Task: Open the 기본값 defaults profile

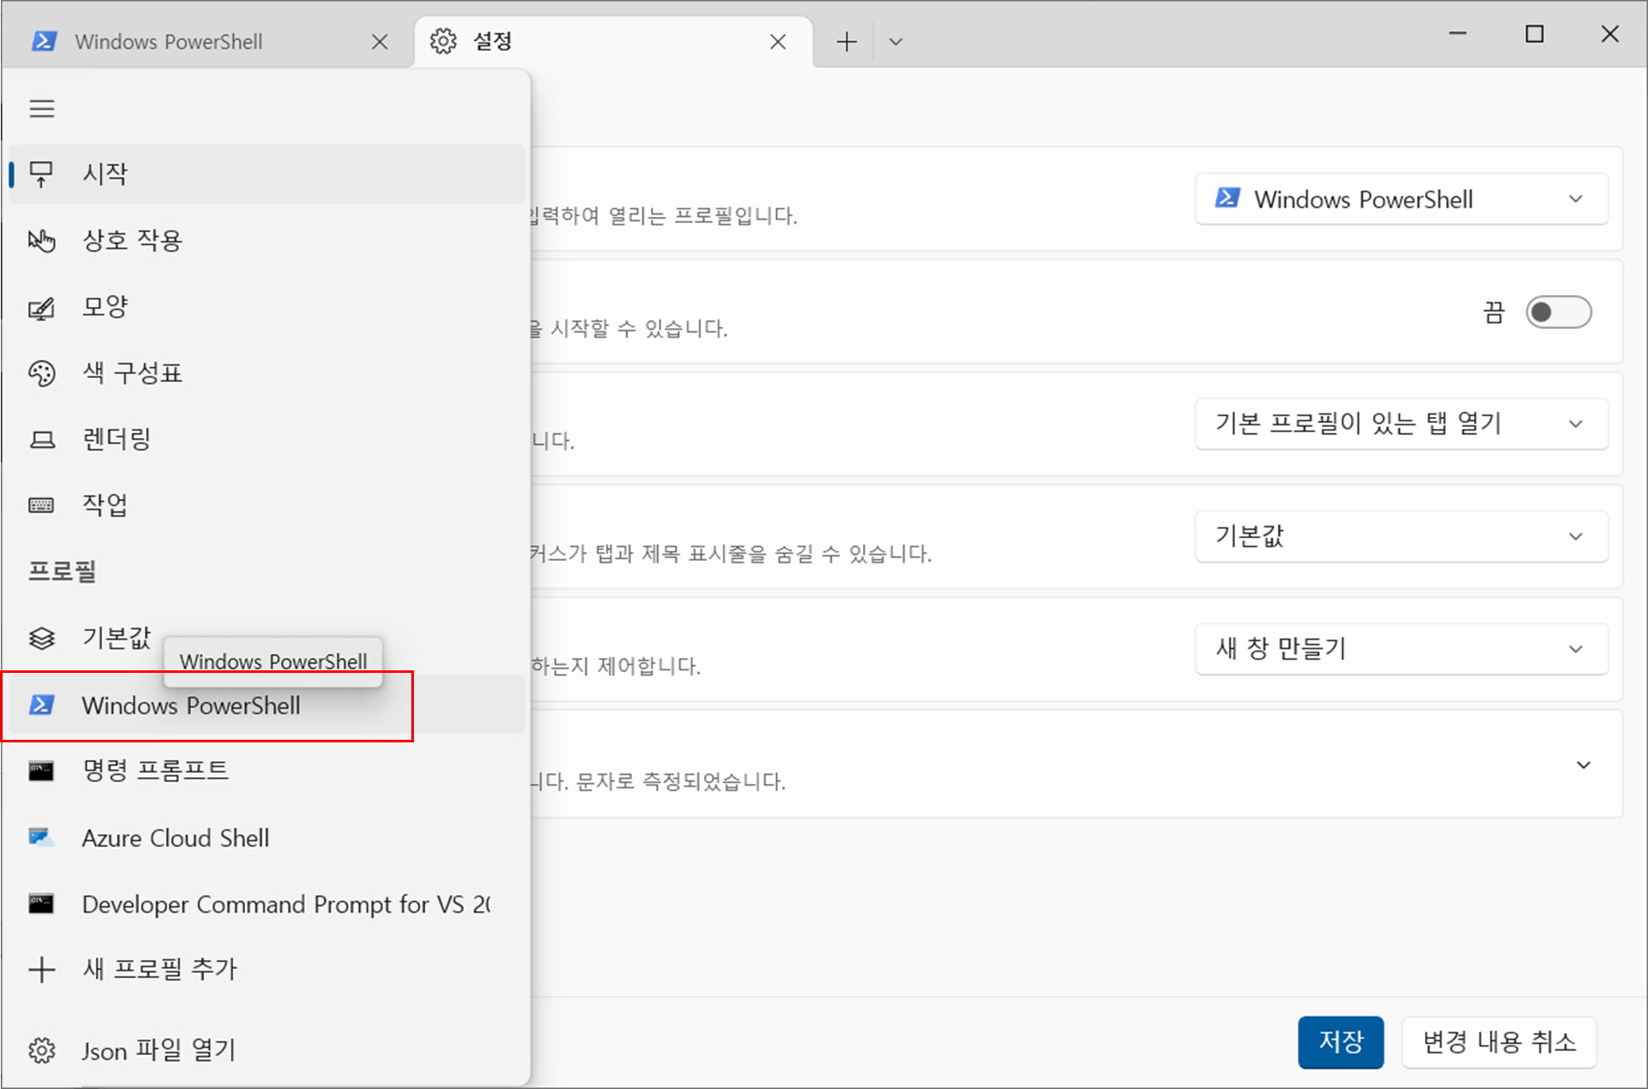Action: coord(116,637)
